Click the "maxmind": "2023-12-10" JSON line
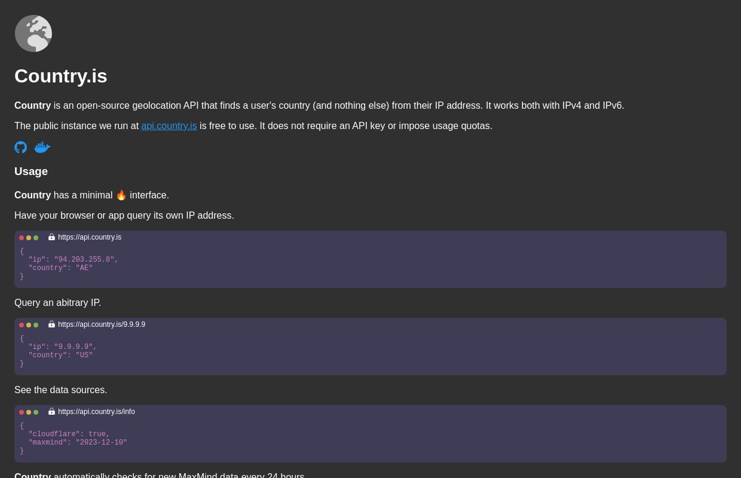 click(x=78, y=443)
